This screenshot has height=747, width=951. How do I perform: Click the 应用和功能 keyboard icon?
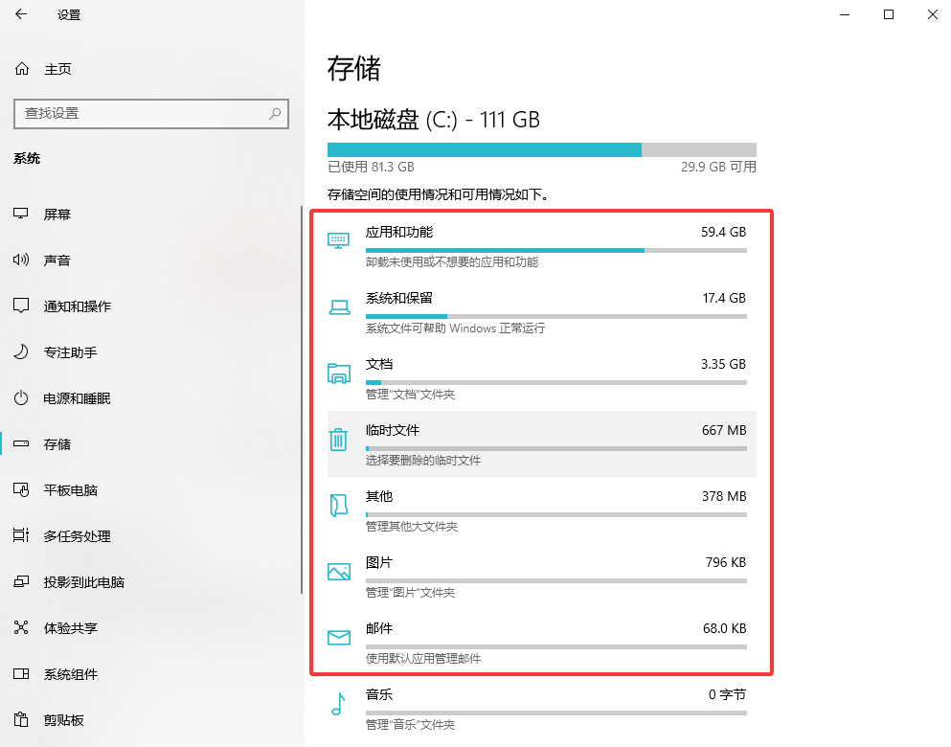pyautogui.click(x=338, y=240)
